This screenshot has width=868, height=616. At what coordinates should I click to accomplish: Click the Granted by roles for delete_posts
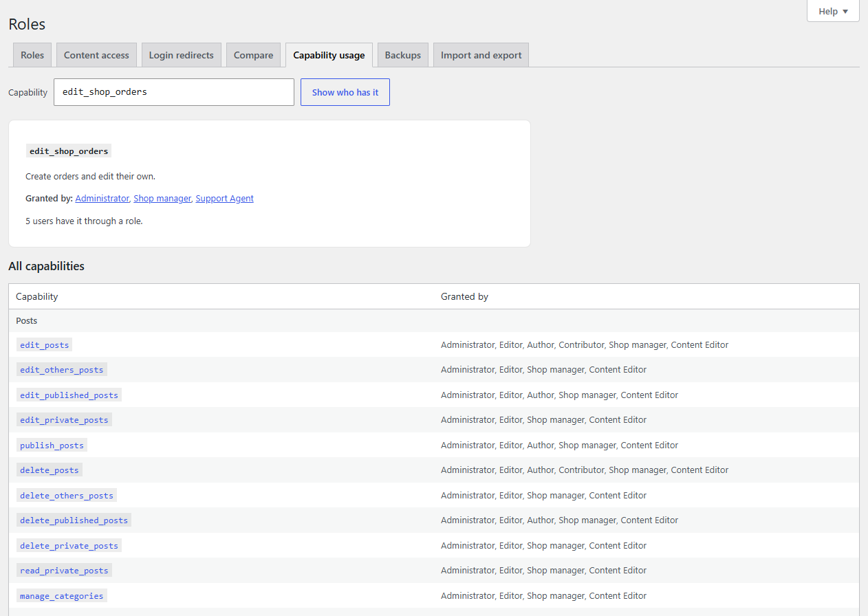pos(585,470)
